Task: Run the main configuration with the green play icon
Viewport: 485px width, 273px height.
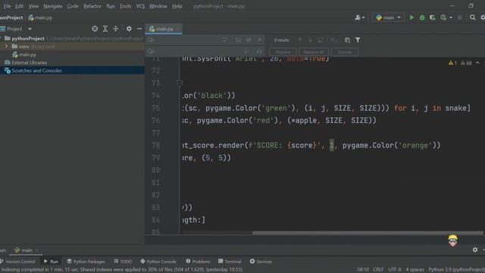Action: click(411, 17)
